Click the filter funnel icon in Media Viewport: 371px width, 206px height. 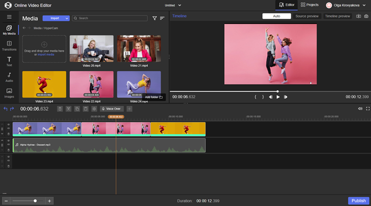point(154,18)
